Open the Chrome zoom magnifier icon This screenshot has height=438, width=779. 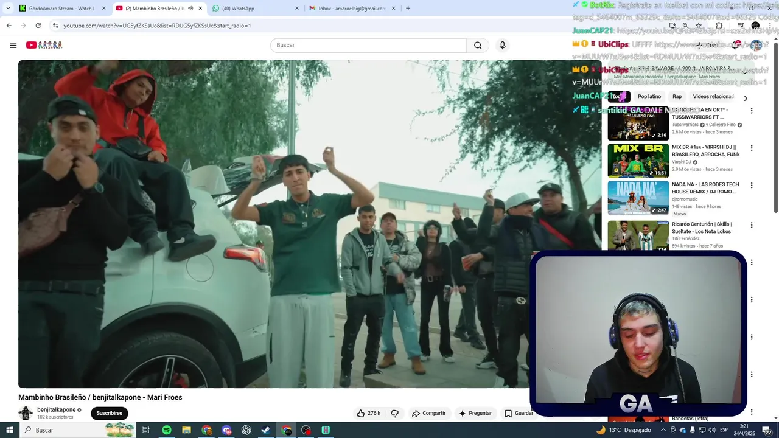coord(685,26)
